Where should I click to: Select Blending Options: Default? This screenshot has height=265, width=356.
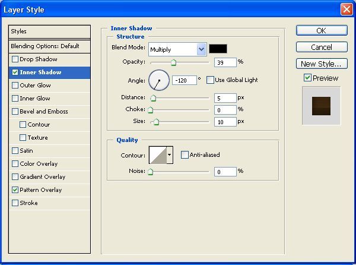coord(50,46)
